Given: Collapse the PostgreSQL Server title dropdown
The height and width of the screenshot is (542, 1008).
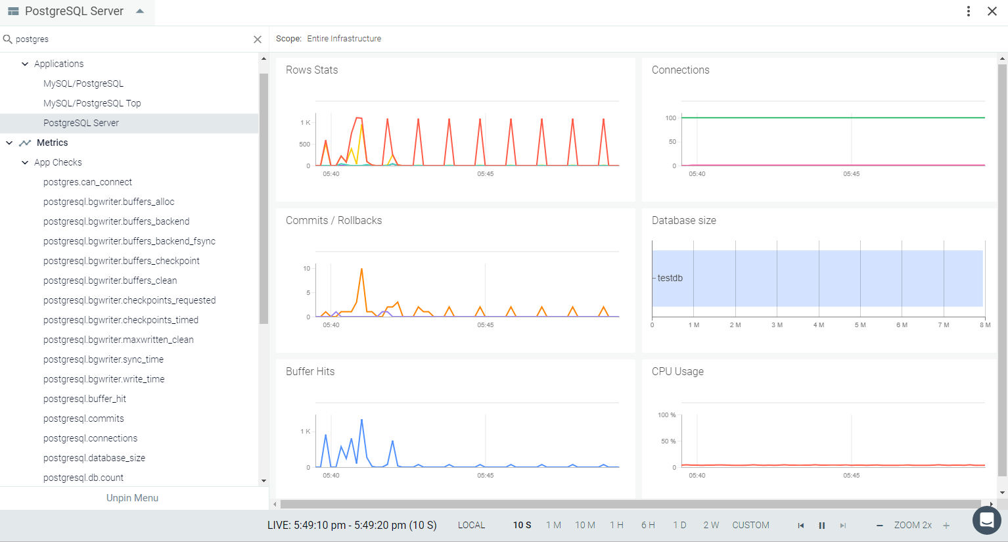Looking at the screenshot, I should [140, 11].
